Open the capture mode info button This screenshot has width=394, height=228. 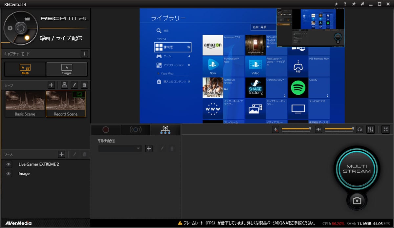pyautogui.click(x=84, y=54)
